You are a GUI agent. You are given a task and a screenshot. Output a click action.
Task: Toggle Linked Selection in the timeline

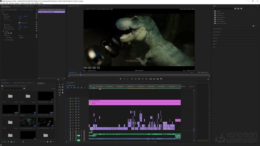click(x=75, y=88)
